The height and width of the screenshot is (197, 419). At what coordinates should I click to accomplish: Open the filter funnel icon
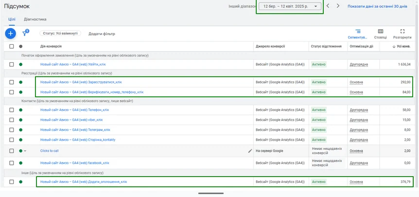pos(25,33)
